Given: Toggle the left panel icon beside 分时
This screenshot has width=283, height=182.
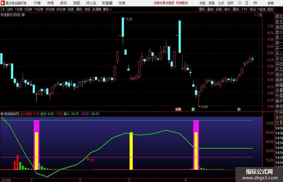Looking at the screenshot, I should (x=3, y=9).
